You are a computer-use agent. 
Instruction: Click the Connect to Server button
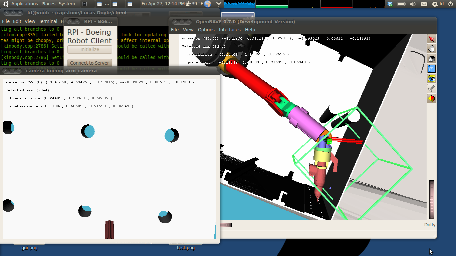(x=90, y=63)
